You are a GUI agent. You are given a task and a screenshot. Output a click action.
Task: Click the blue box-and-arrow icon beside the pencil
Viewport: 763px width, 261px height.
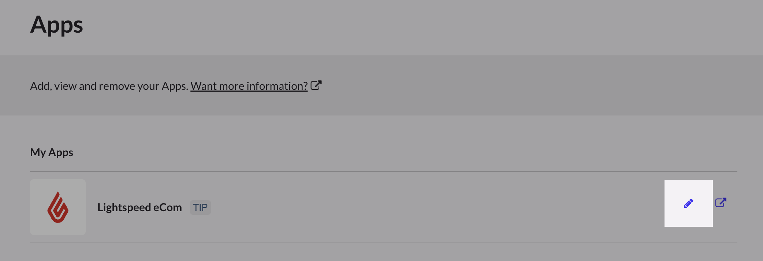click(721, 203)
